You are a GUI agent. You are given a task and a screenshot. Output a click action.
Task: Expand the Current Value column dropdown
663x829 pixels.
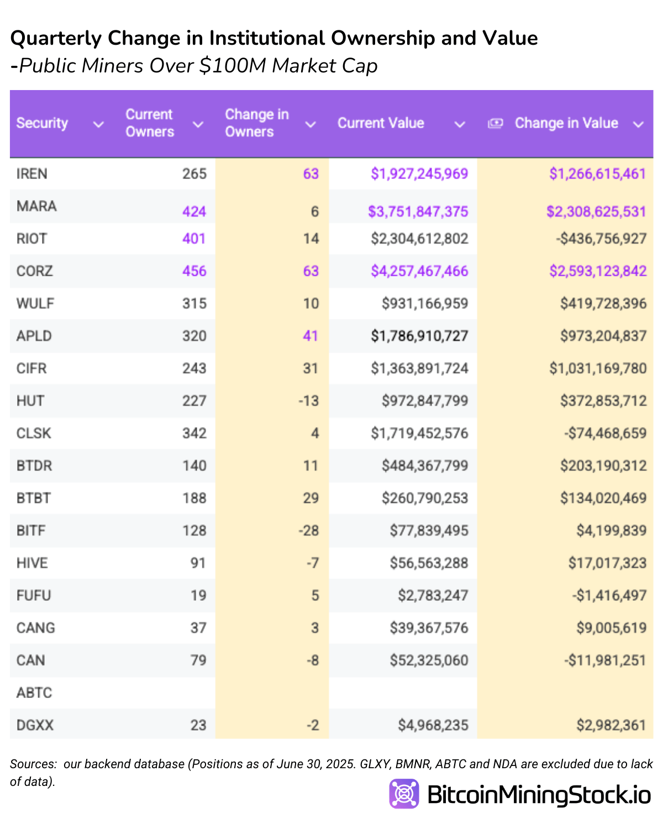[460, 124]
